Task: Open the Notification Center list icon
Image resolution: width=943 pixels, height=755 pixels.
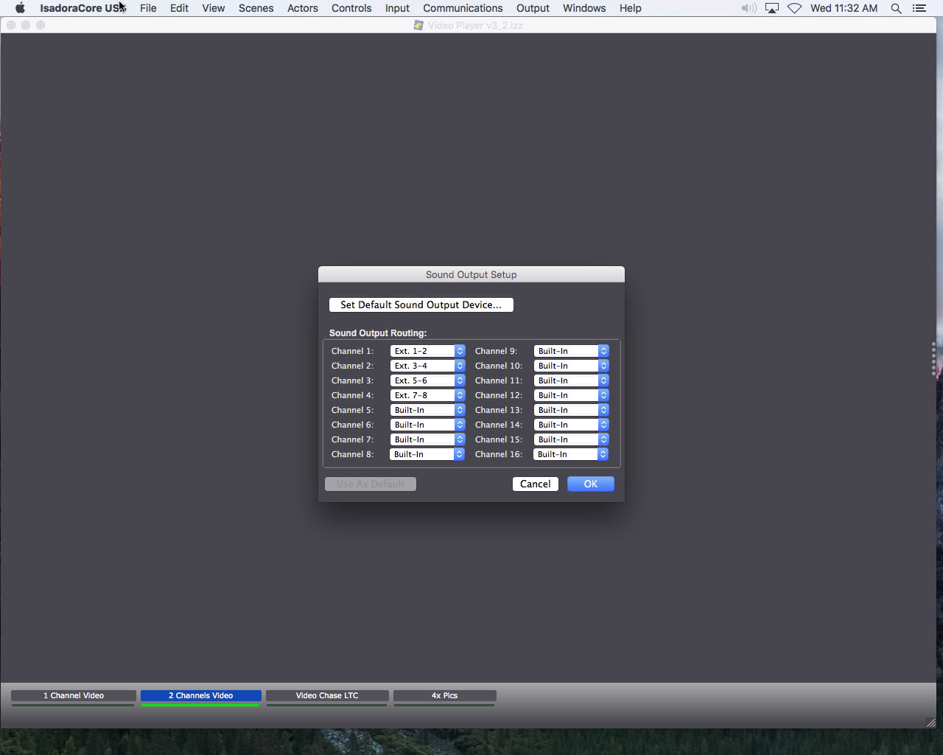Action: point(919,8)
